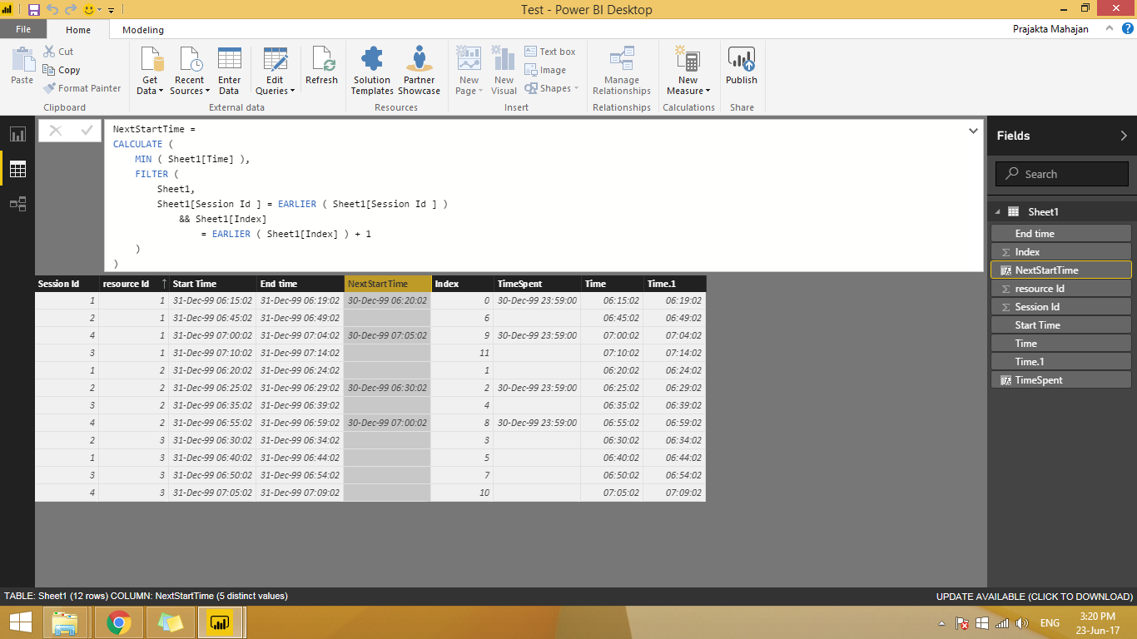The image size is (1137, 639).
Task: Select the Time.1 field in Fields
Action: click(1061, 362)
